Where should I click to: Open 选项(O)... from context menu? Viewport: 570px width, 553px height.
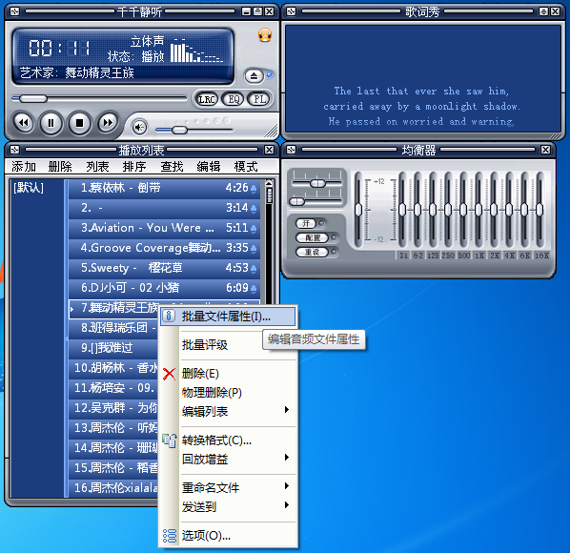(228, 535)
